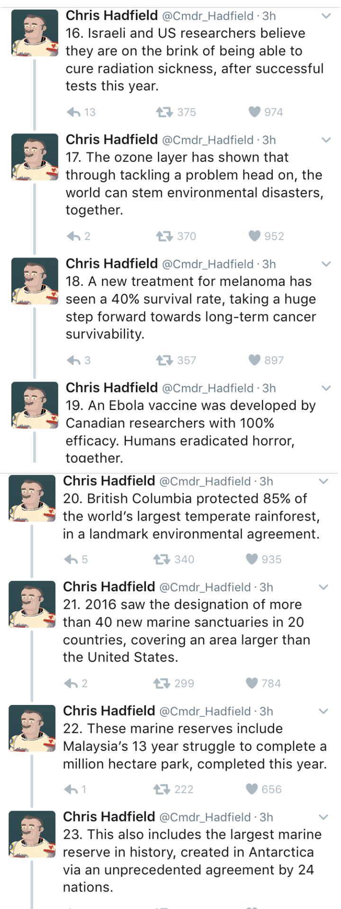This screenshot has width=341, height=909.
Task: Open the dropdown arrow on tweet 23
Action: [323, 817]
